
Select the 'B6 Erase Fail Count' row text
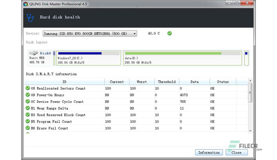[x=49, y=128]
